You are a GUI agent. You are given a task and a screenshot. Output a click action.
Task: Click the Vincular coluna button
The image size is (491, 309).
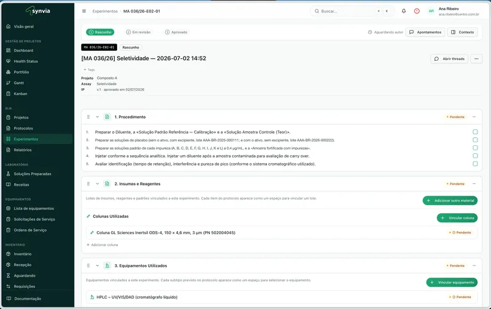[x=457, y=218]
